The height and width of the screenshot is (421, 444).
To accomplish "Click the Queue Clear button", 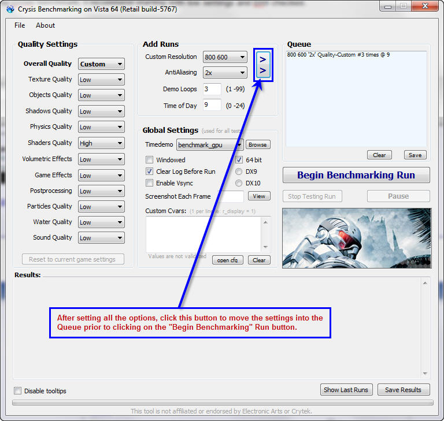I will point(379,155).
